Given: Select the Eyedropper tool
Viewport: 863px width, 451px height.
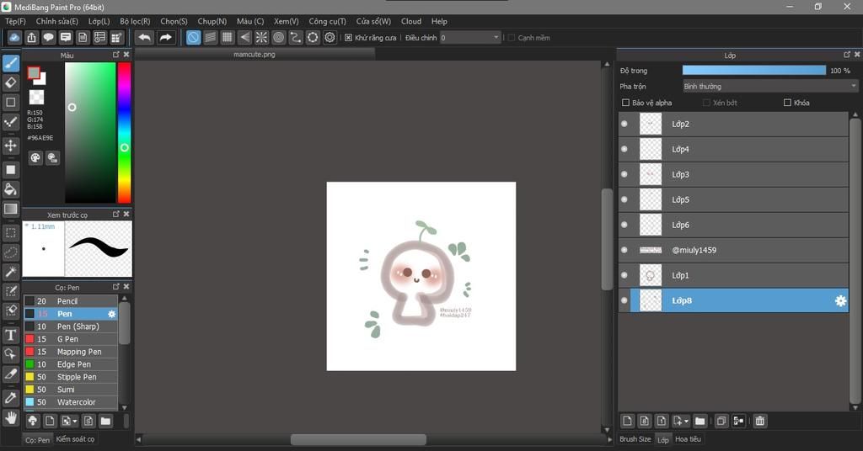Looking at the screenshot, I should [10, 398].
